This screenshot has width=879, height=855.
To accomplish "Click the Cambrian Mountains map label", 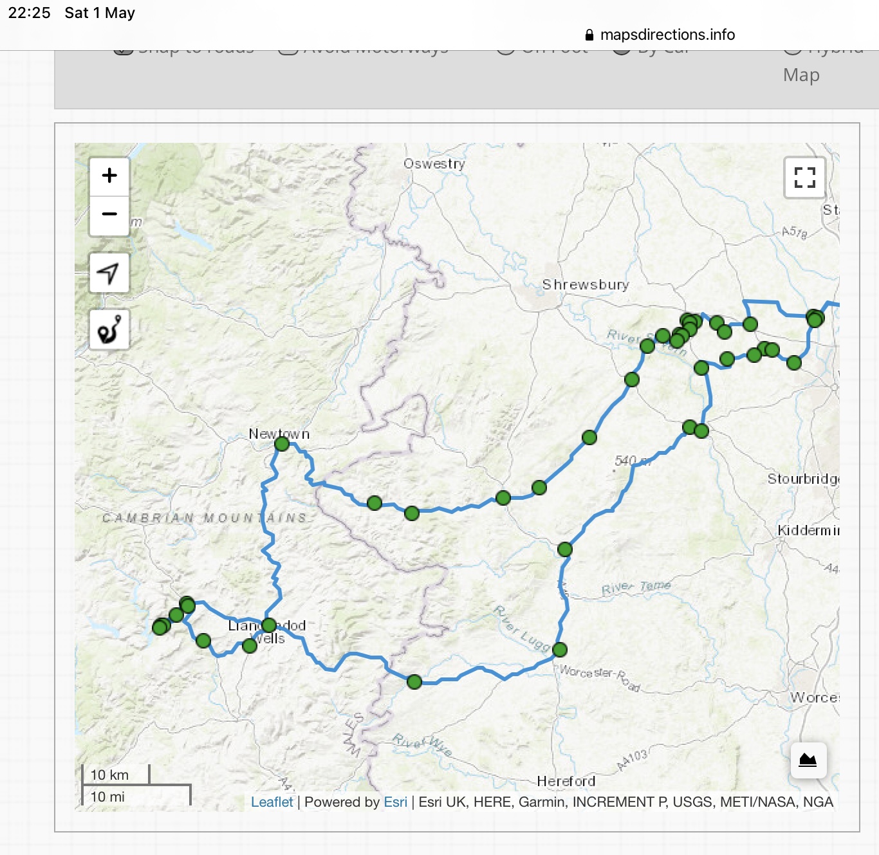I will tap(205, 518).
